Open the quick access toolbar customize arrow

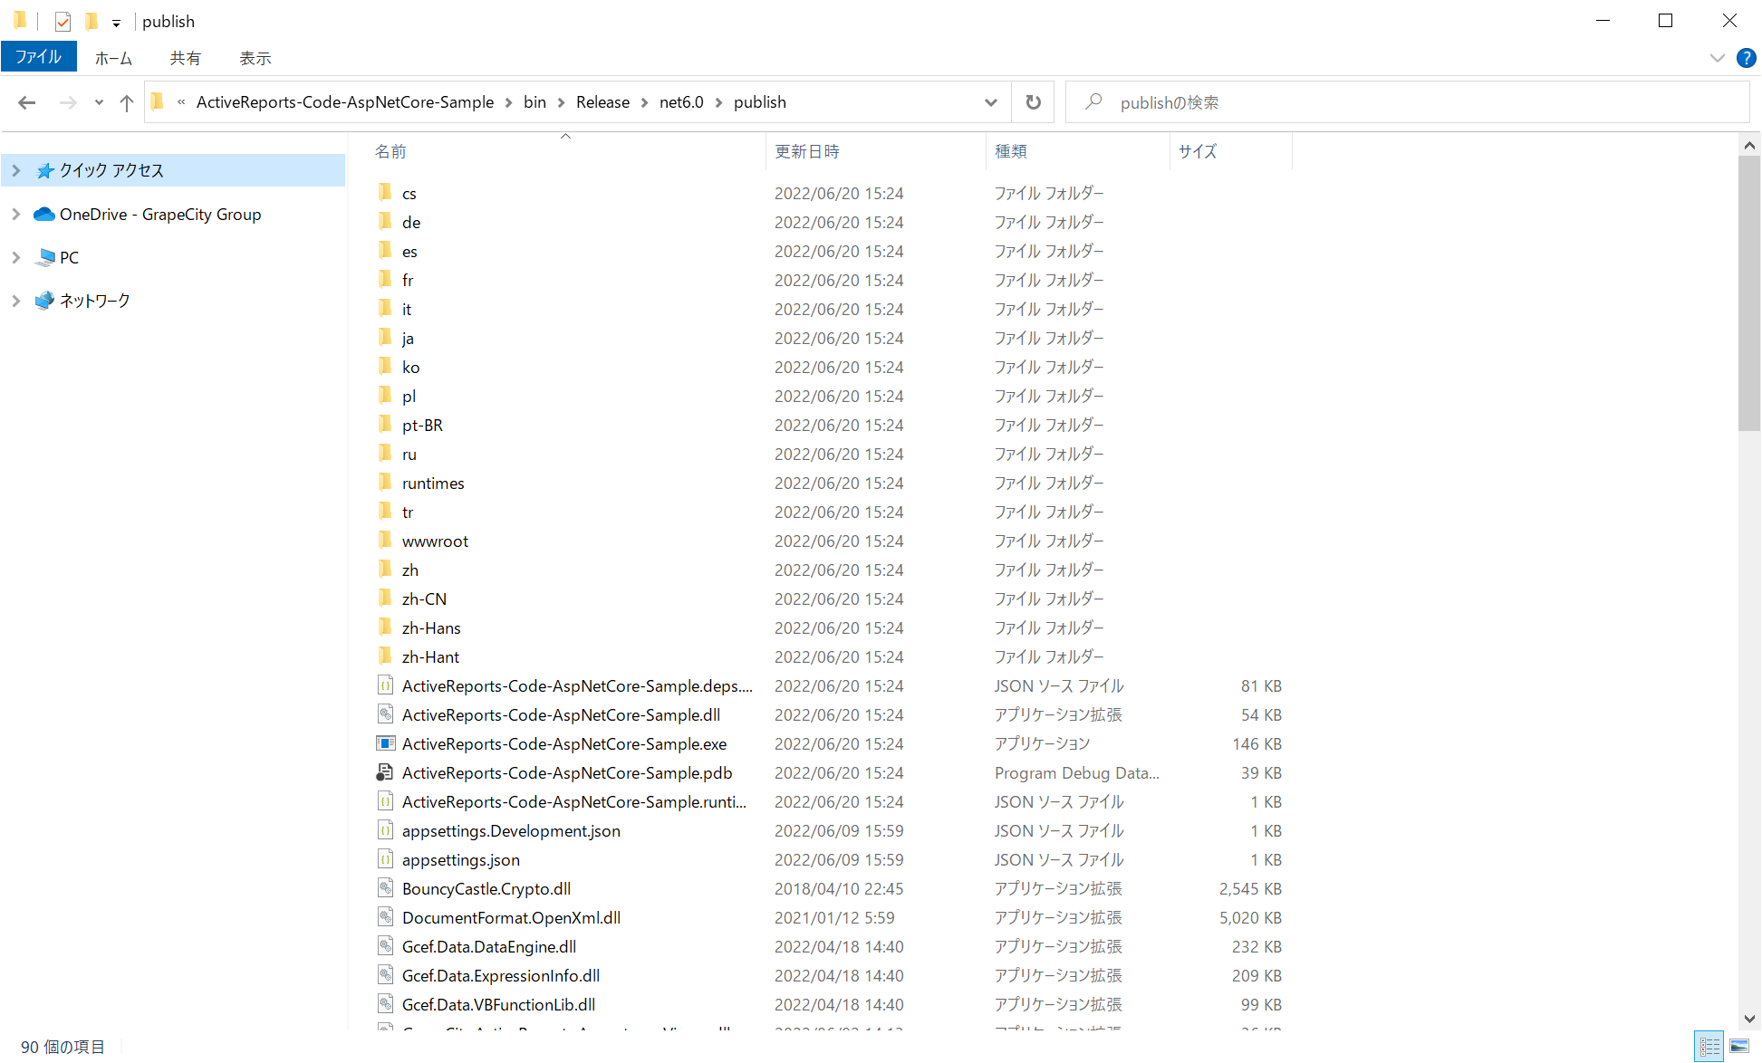coord(116,23)
